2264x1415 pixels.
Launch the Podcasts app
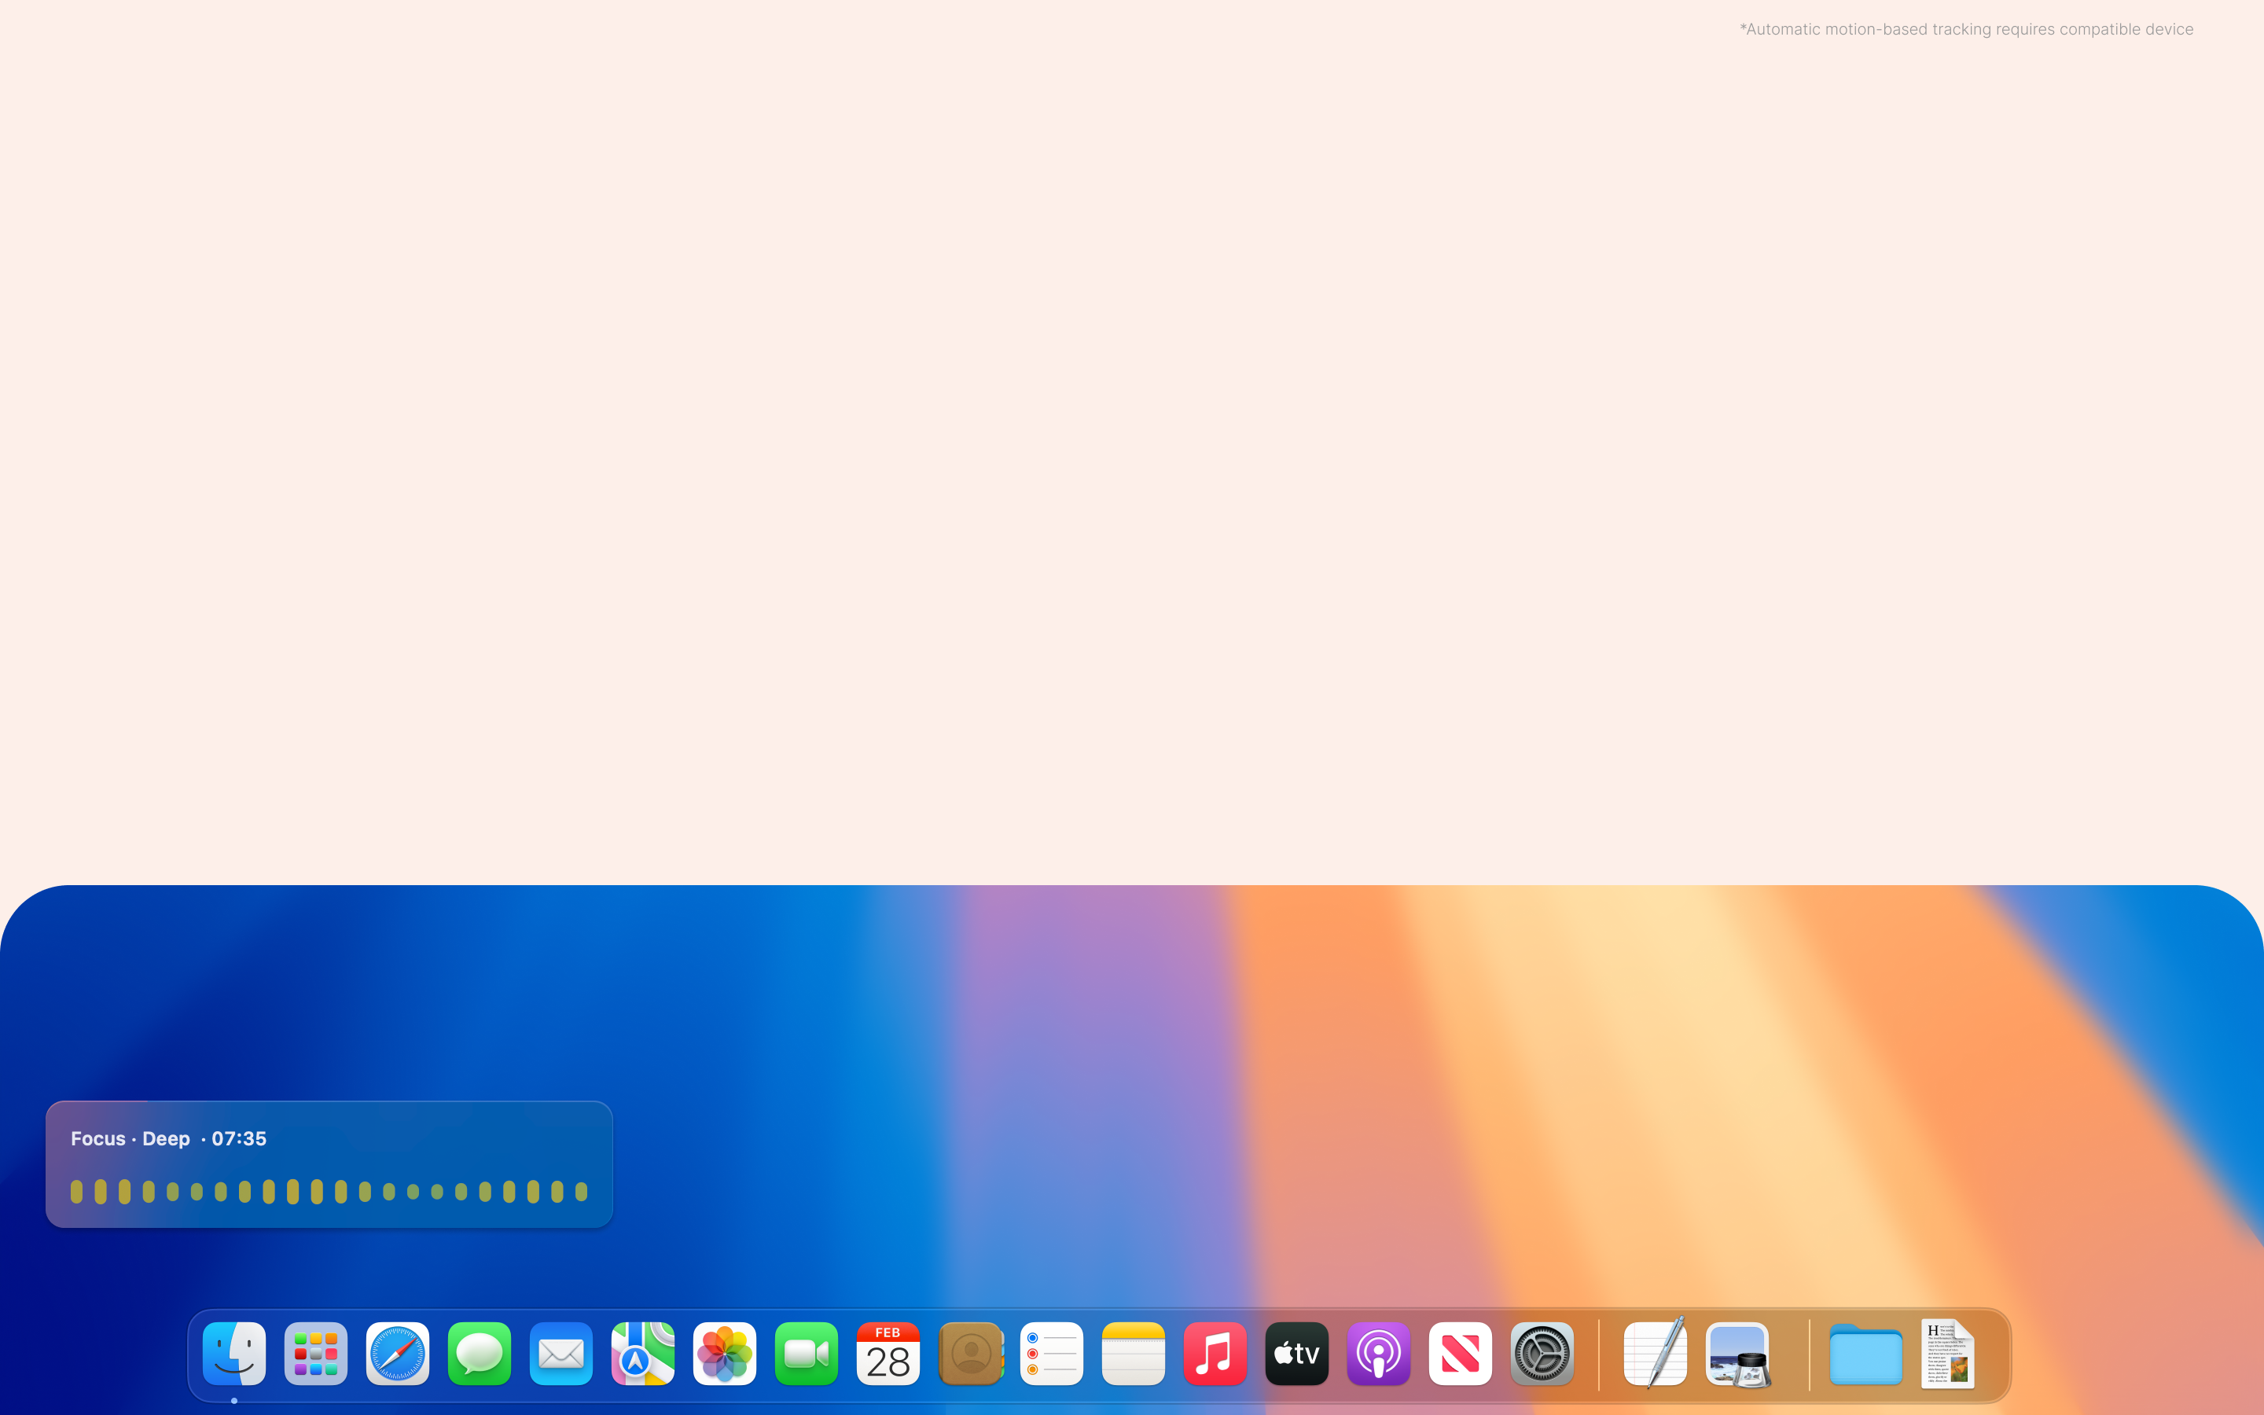(1377, 1353)
